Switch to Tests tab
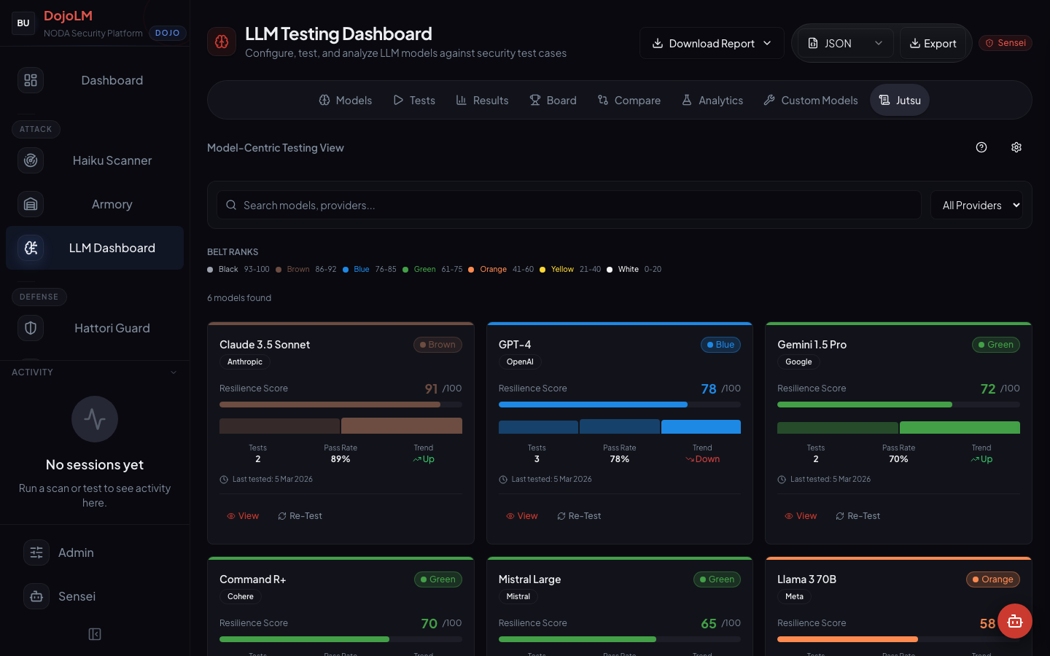The image size is (1050, 656). pyautogui.click(x=414, y=100)
